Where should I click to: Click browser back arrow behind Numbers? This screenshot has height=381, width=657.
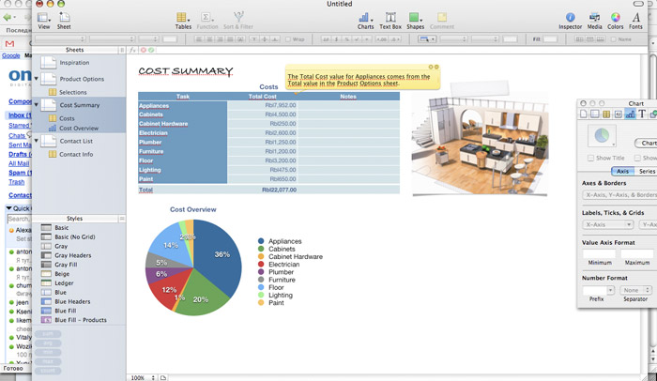click(x=8, y=18)
